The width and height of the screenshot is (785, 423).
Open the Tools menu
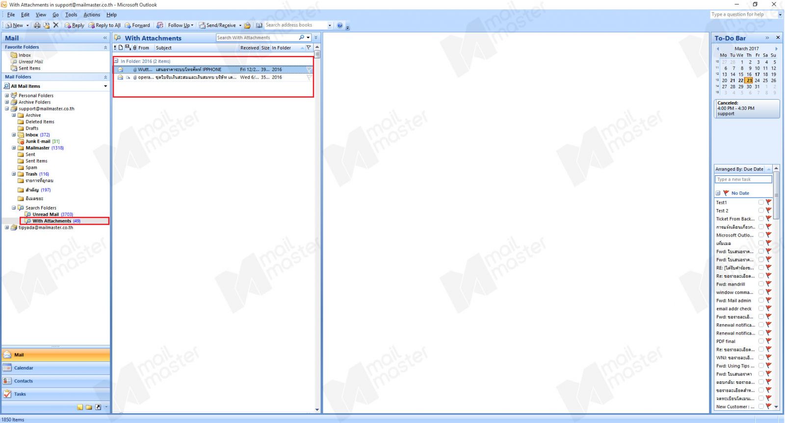71,15
